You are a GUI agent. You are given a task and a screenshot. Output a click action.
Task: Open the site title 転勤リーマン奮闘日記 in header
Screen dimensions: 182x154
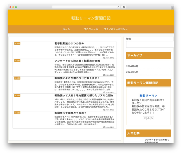coord(91,18)
